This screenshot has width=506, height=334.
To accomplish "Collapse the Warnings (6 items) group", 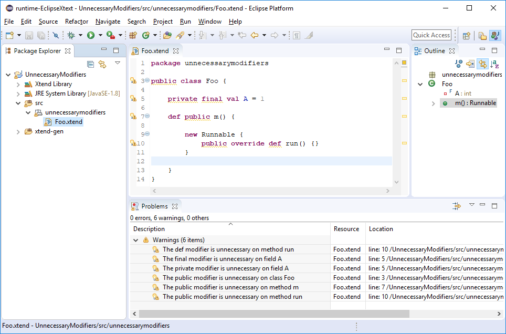I will (136, 240).
